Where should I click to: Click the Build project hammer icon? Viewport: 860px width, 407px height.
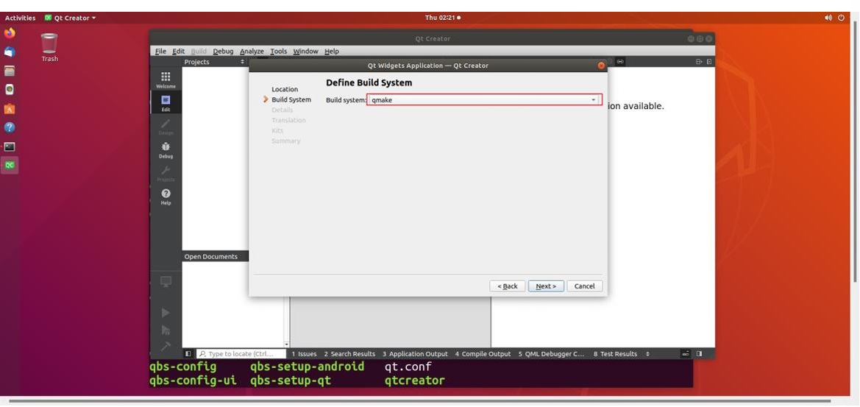166,347
